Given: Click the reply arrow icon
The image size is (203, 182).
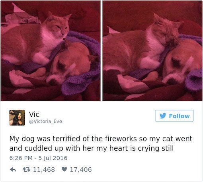Looking at the screenshot, I should (13, 170).
